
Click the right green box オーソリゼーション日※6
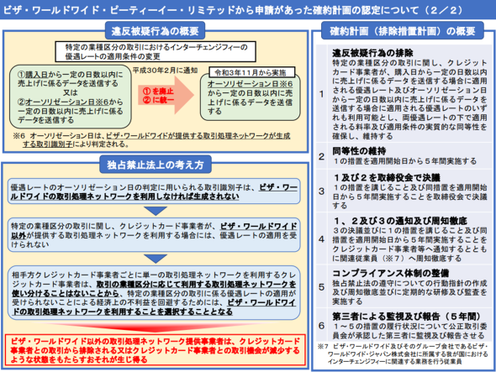250,98
